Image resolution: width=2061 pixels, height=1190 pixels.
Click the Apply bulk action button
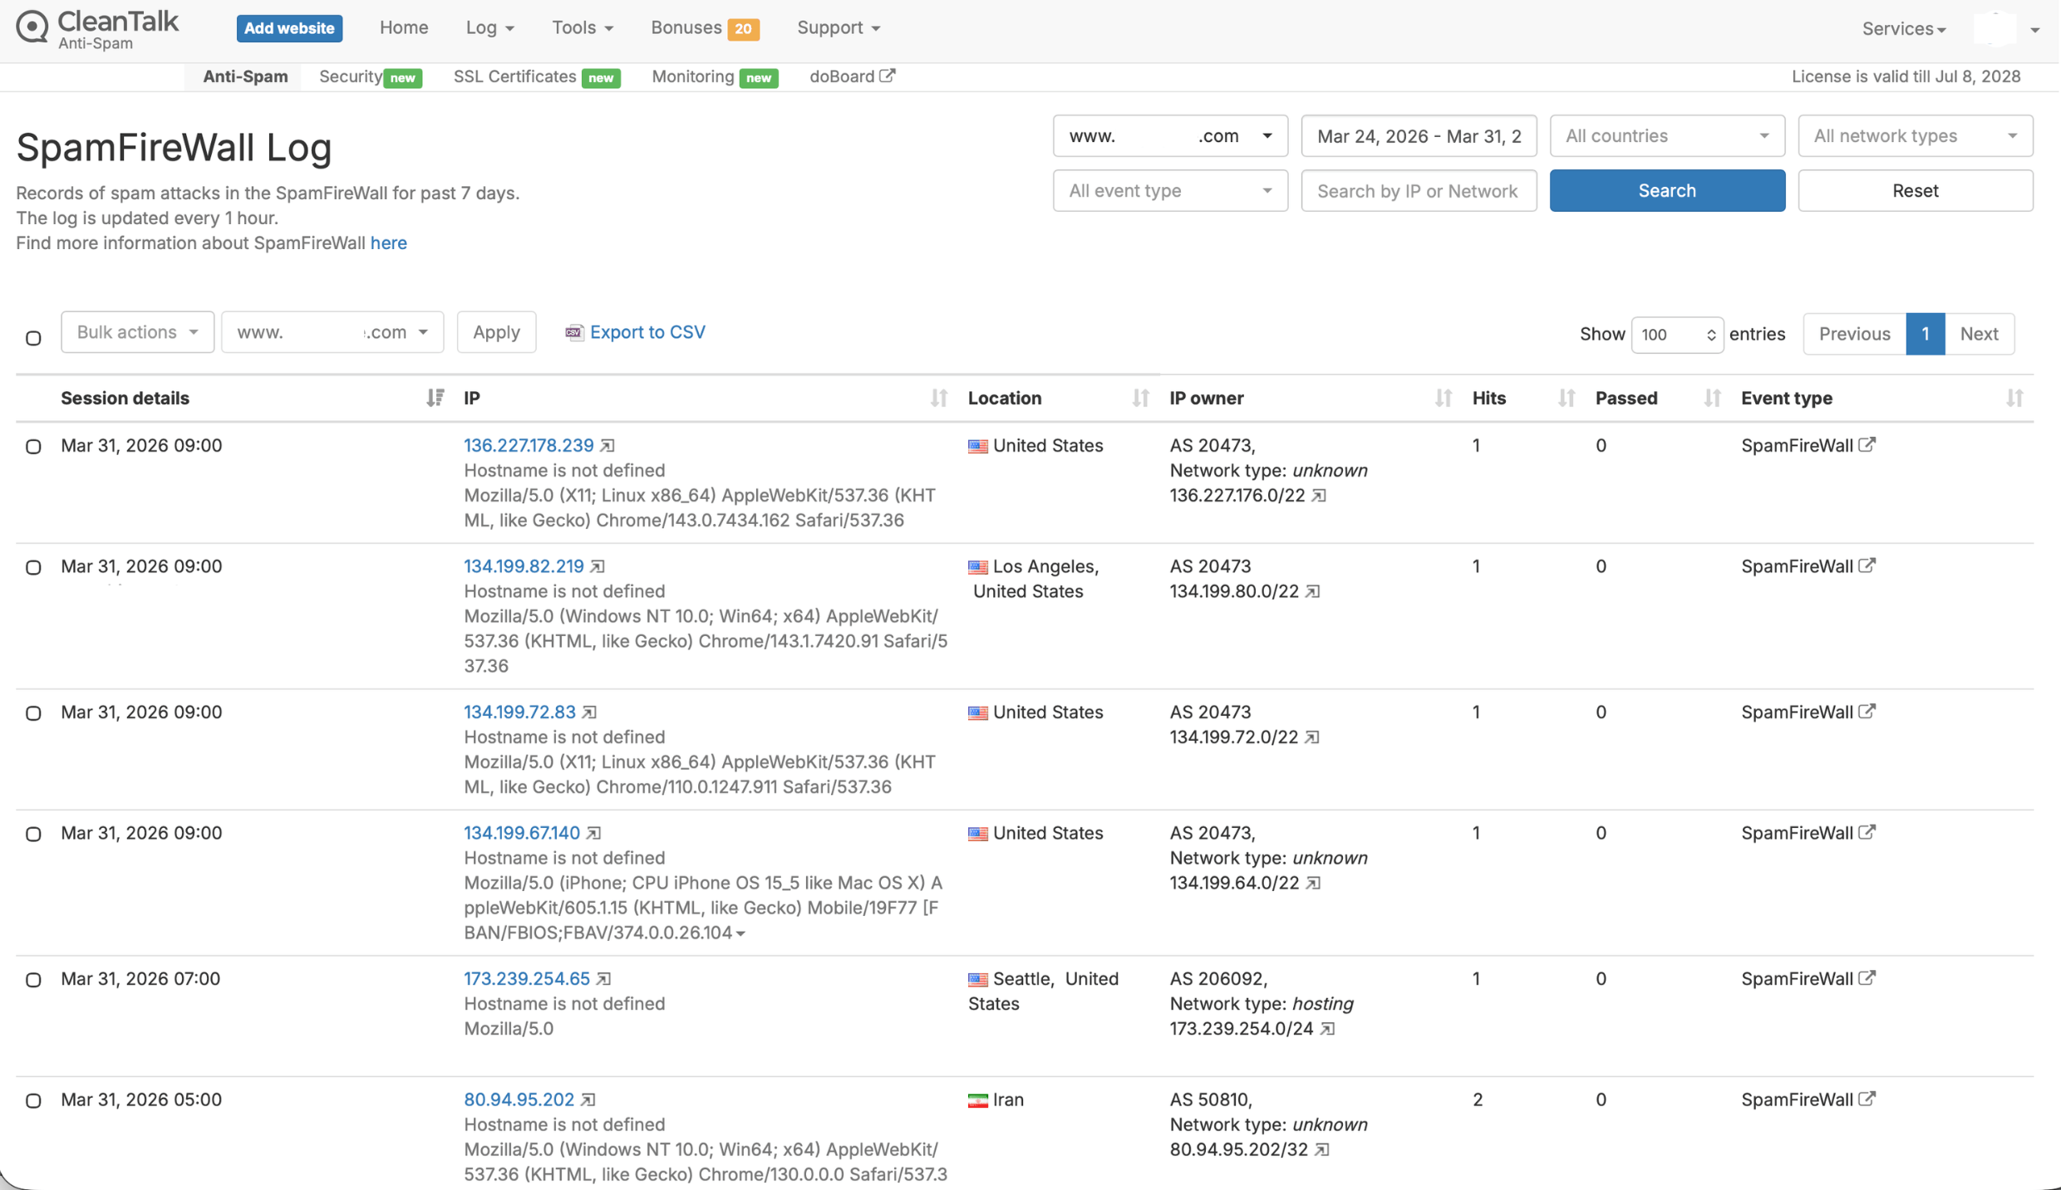[496, 332]
